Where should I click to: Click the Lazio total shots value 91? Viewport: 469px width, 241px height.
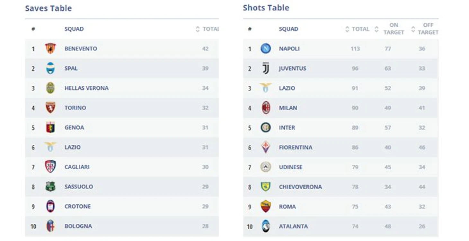[x=355, y=88]
